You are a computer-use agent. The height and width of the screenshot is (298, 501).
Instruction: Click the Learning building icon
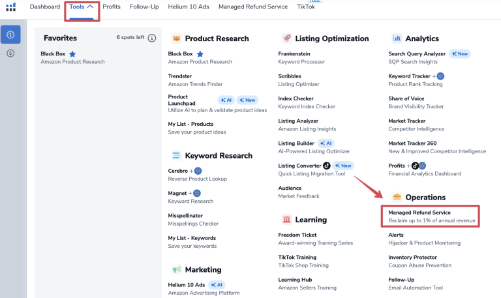(x=286, y=220)
